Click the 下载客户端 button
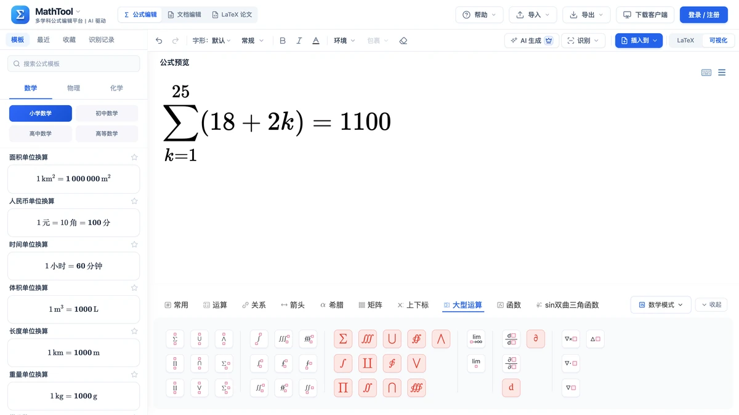Viewport: 739px width, 415px height. [x=645, y=15]
